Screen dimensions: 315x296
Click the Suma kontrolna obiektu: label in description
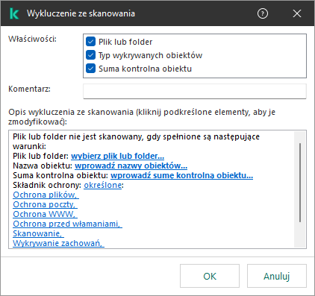[x=60, y=175]
